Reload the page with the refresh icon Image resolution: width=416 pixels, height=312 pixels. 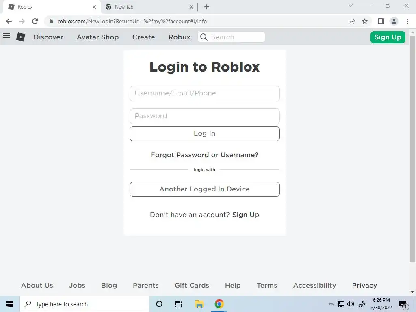pyautogui.click(x=35, y=21)
